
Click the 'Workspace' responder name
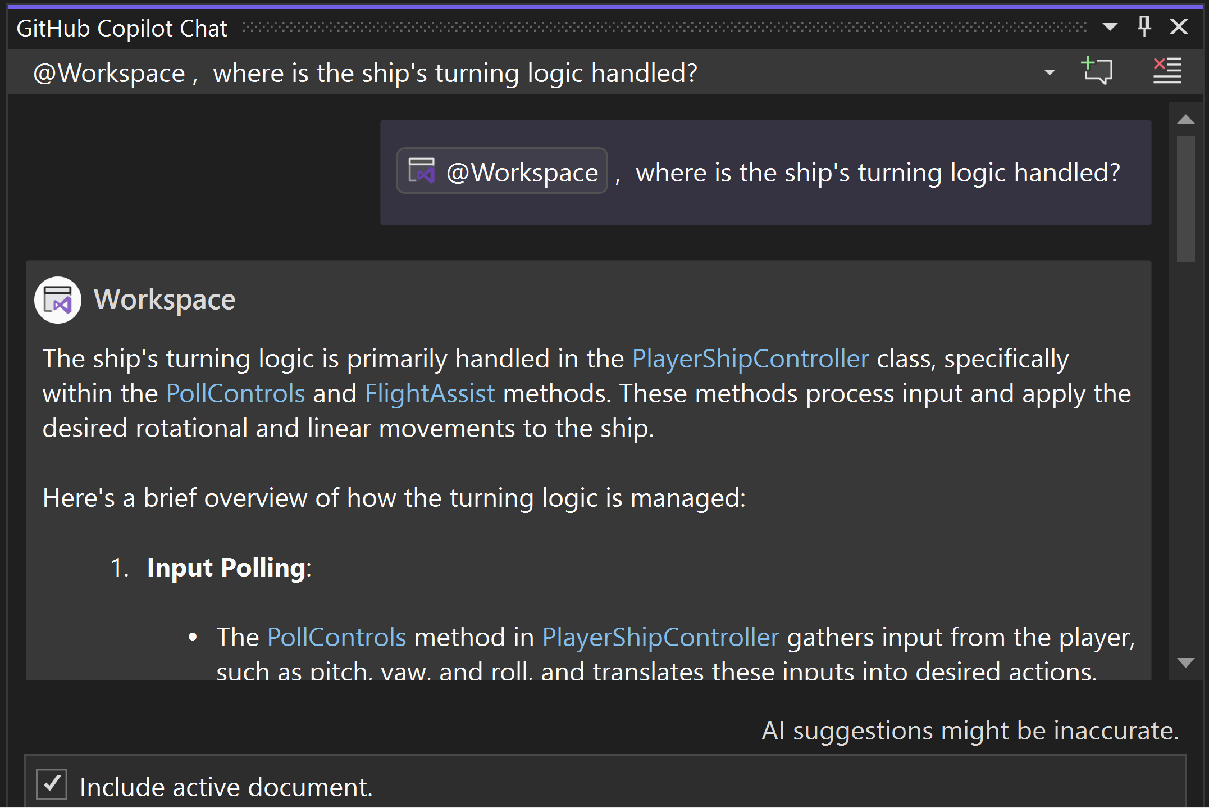coord(165,299)
